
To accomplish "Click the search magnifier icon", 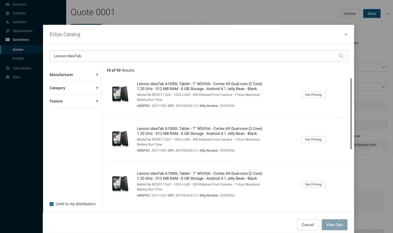I will pyautogui.click(x=341, y=56).
